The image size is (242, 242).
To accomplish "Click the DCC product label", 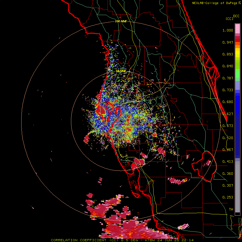I will (236, 16).
